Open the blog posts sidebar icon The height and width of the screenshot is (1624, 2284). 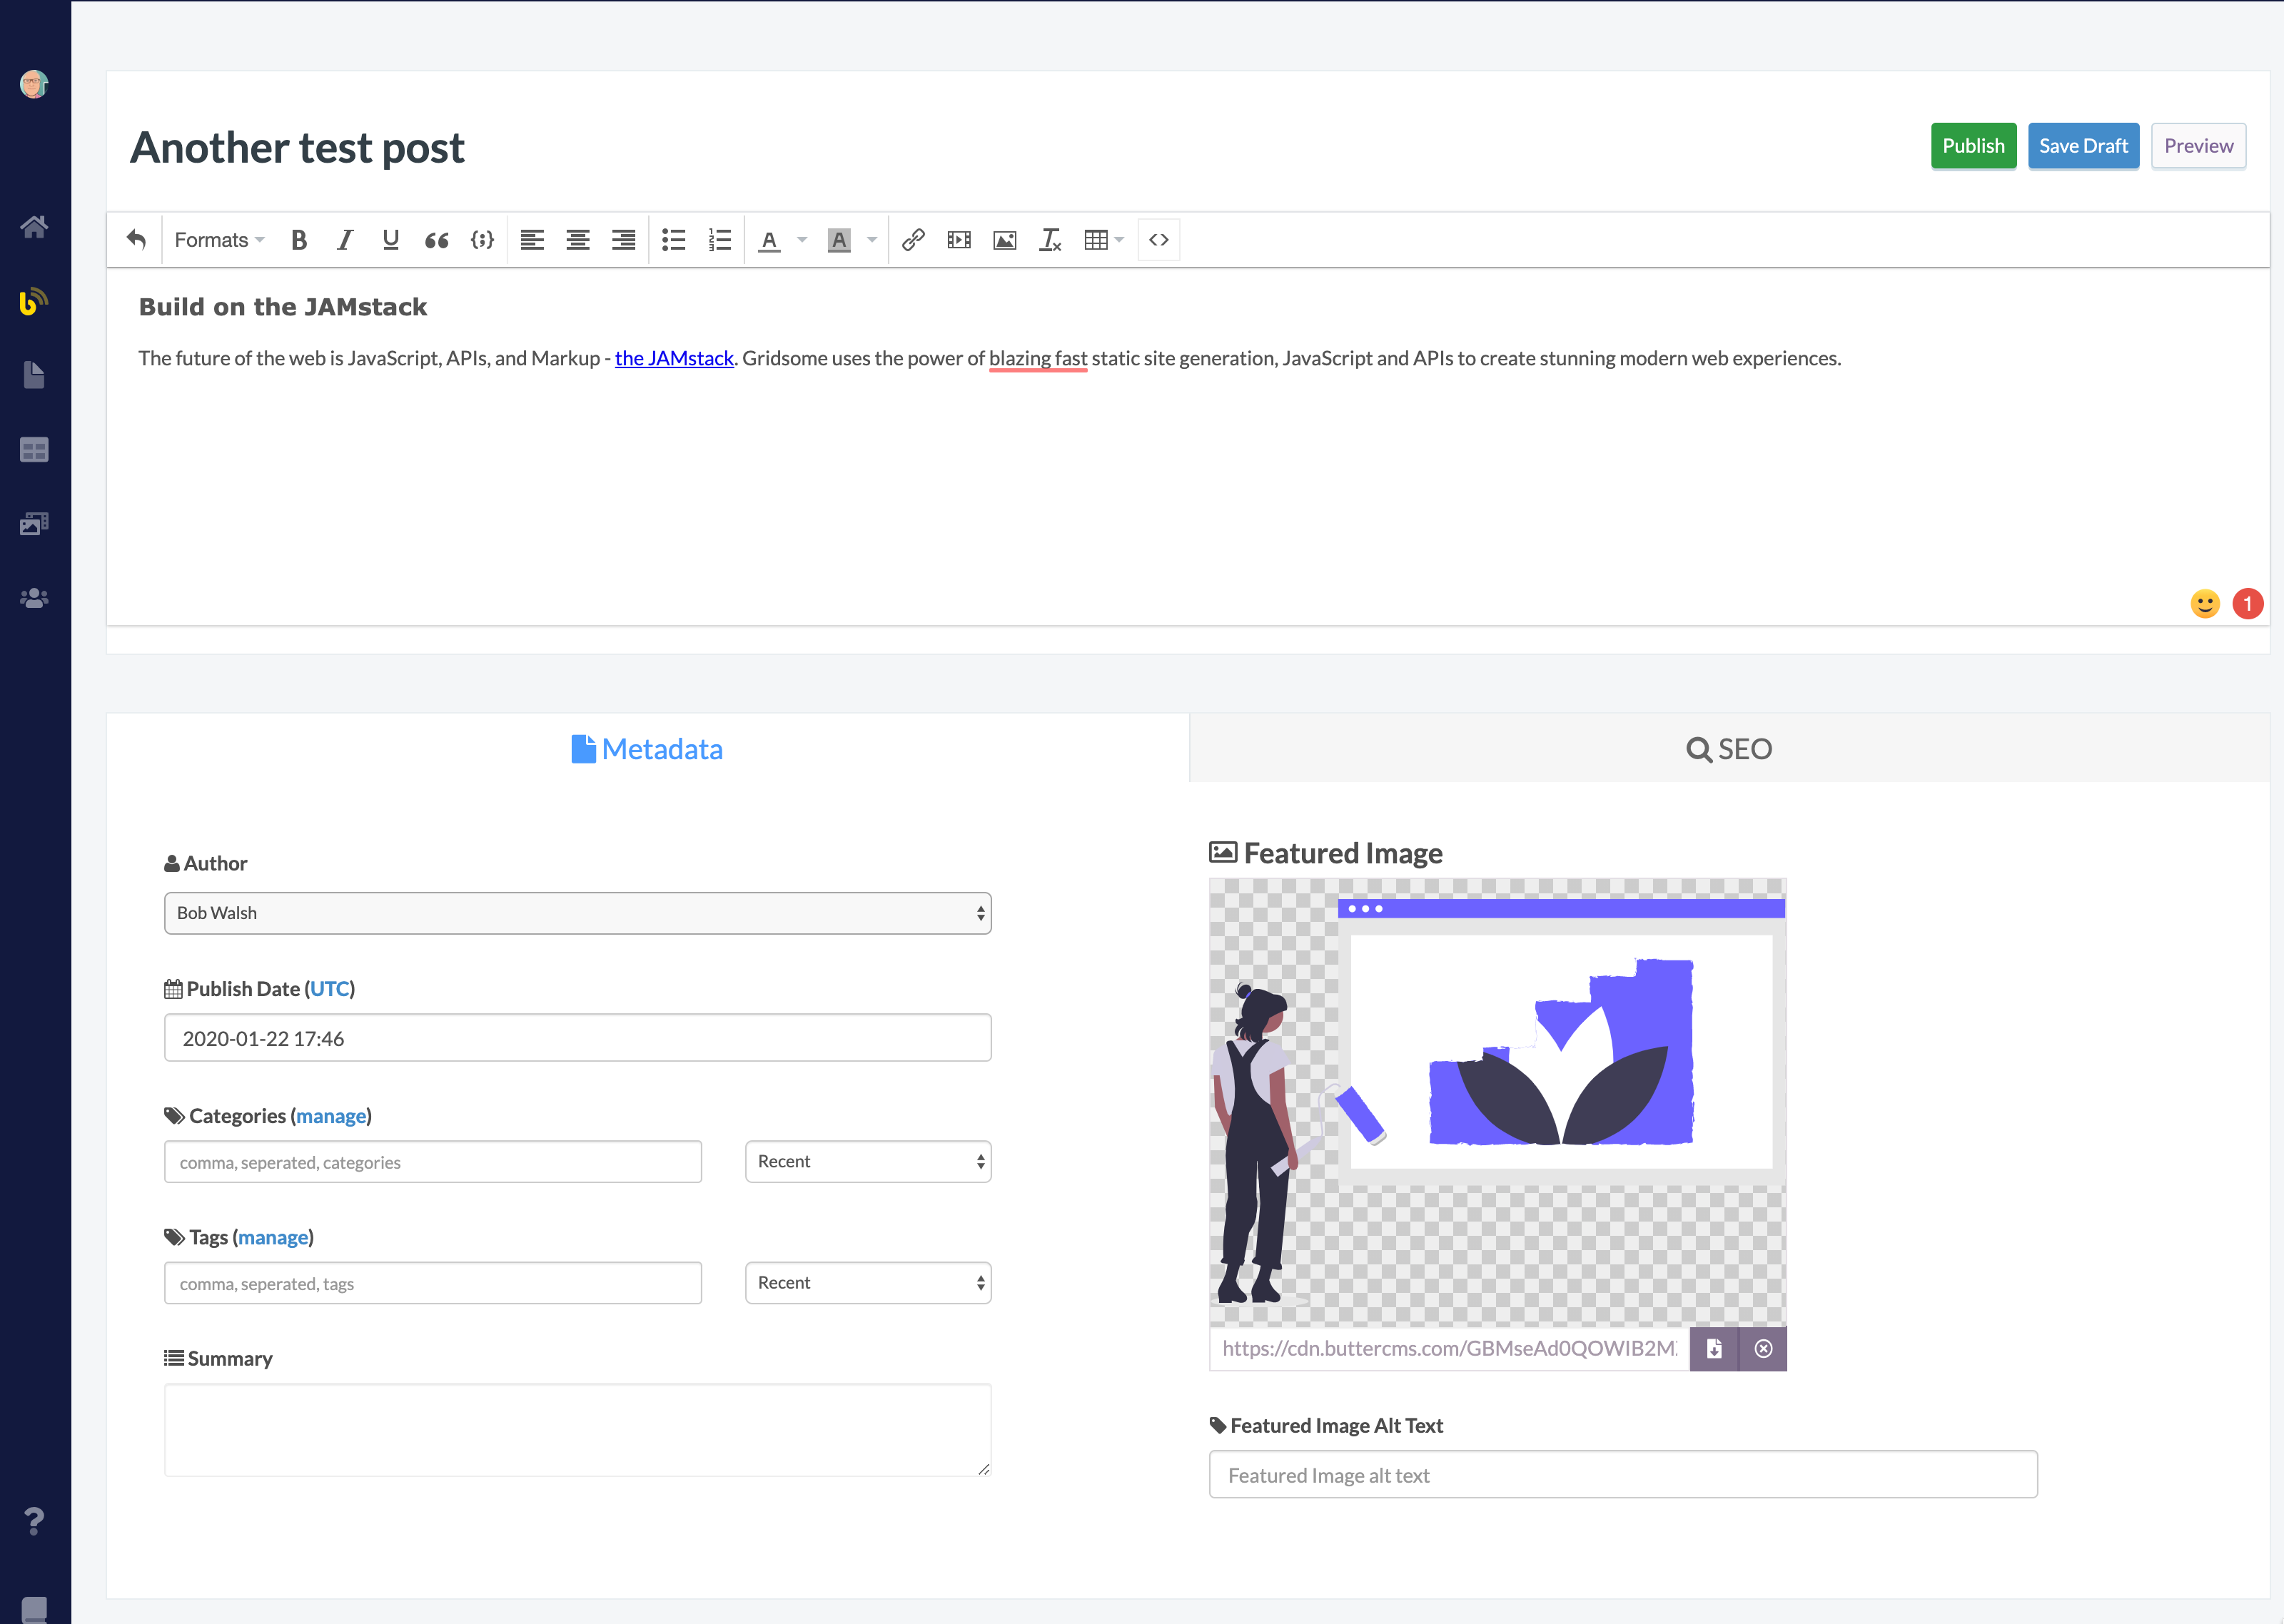coord(34,301)
